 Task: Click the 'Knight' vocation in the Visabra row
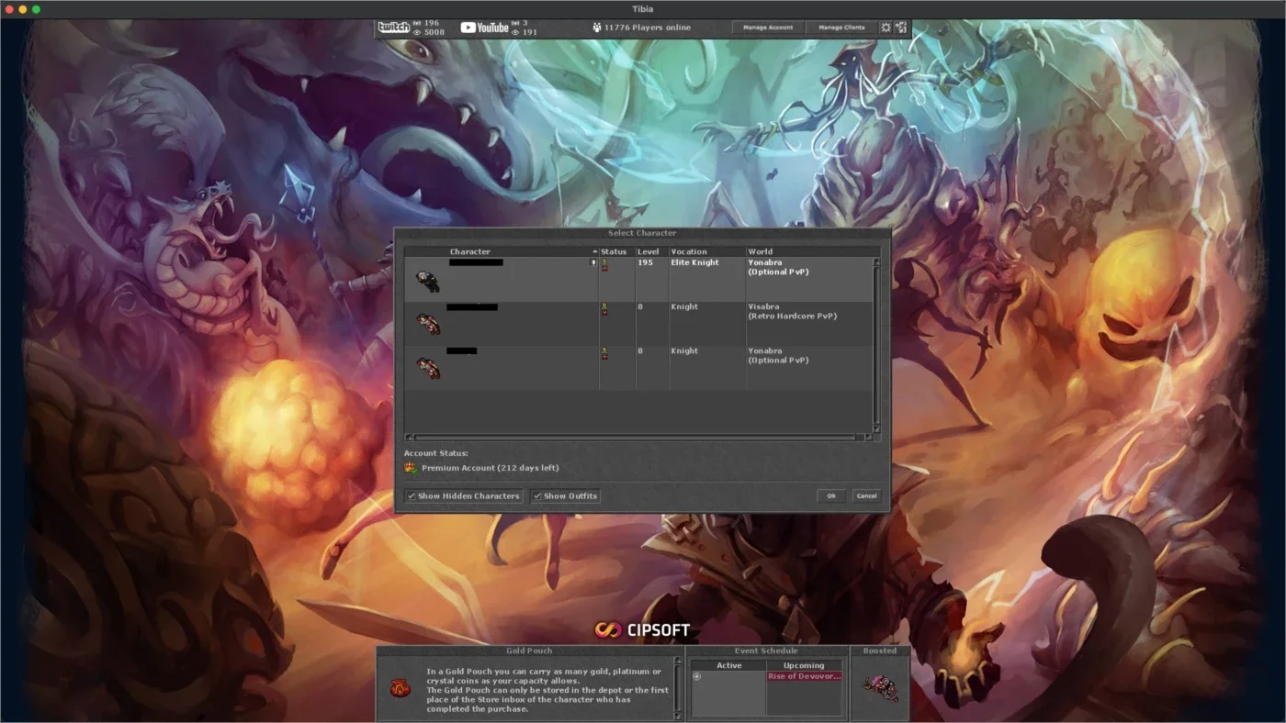pos(684,306)
